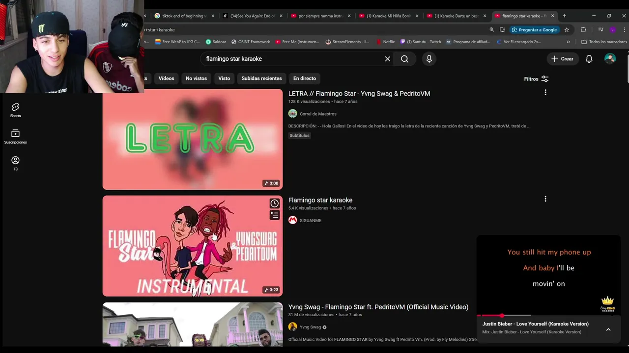Expand the miniplayer with chevron
This screenshot has height=353, width=629.
point(608,329)
